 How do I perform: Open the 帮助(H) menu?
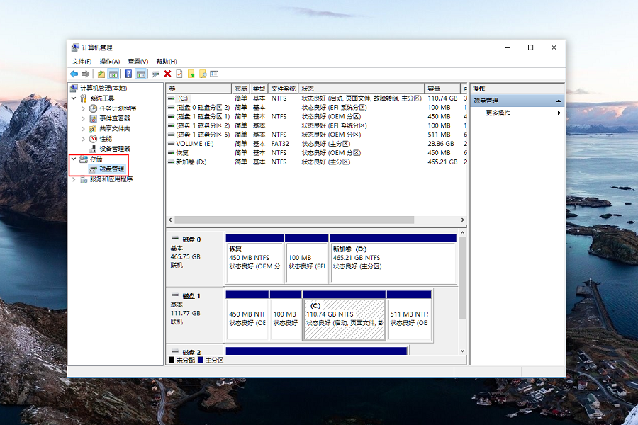167,62
